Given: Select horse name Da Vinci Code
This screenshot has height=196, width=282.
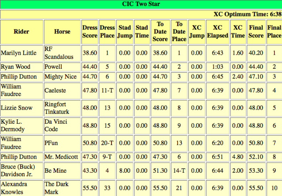Looking at the screenshot, I should click(56, 126).
